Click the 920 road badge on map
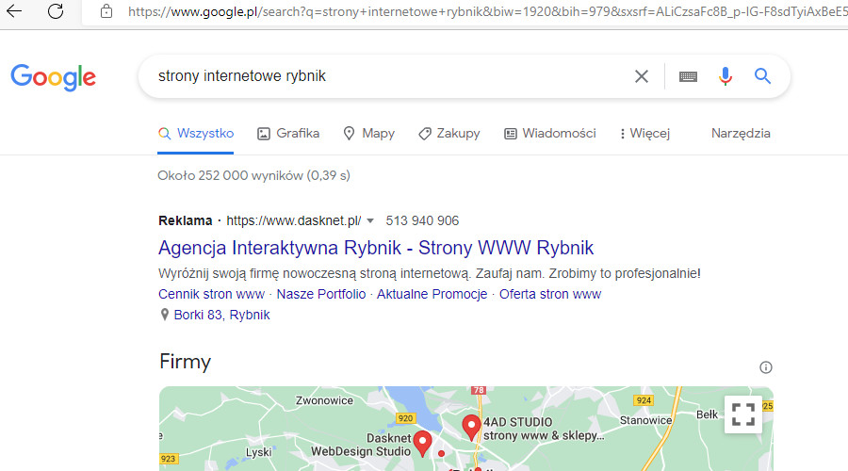Image resolution: width=848 pixels, height=471 pixels. pyautogui.click(x=405, y=418)
